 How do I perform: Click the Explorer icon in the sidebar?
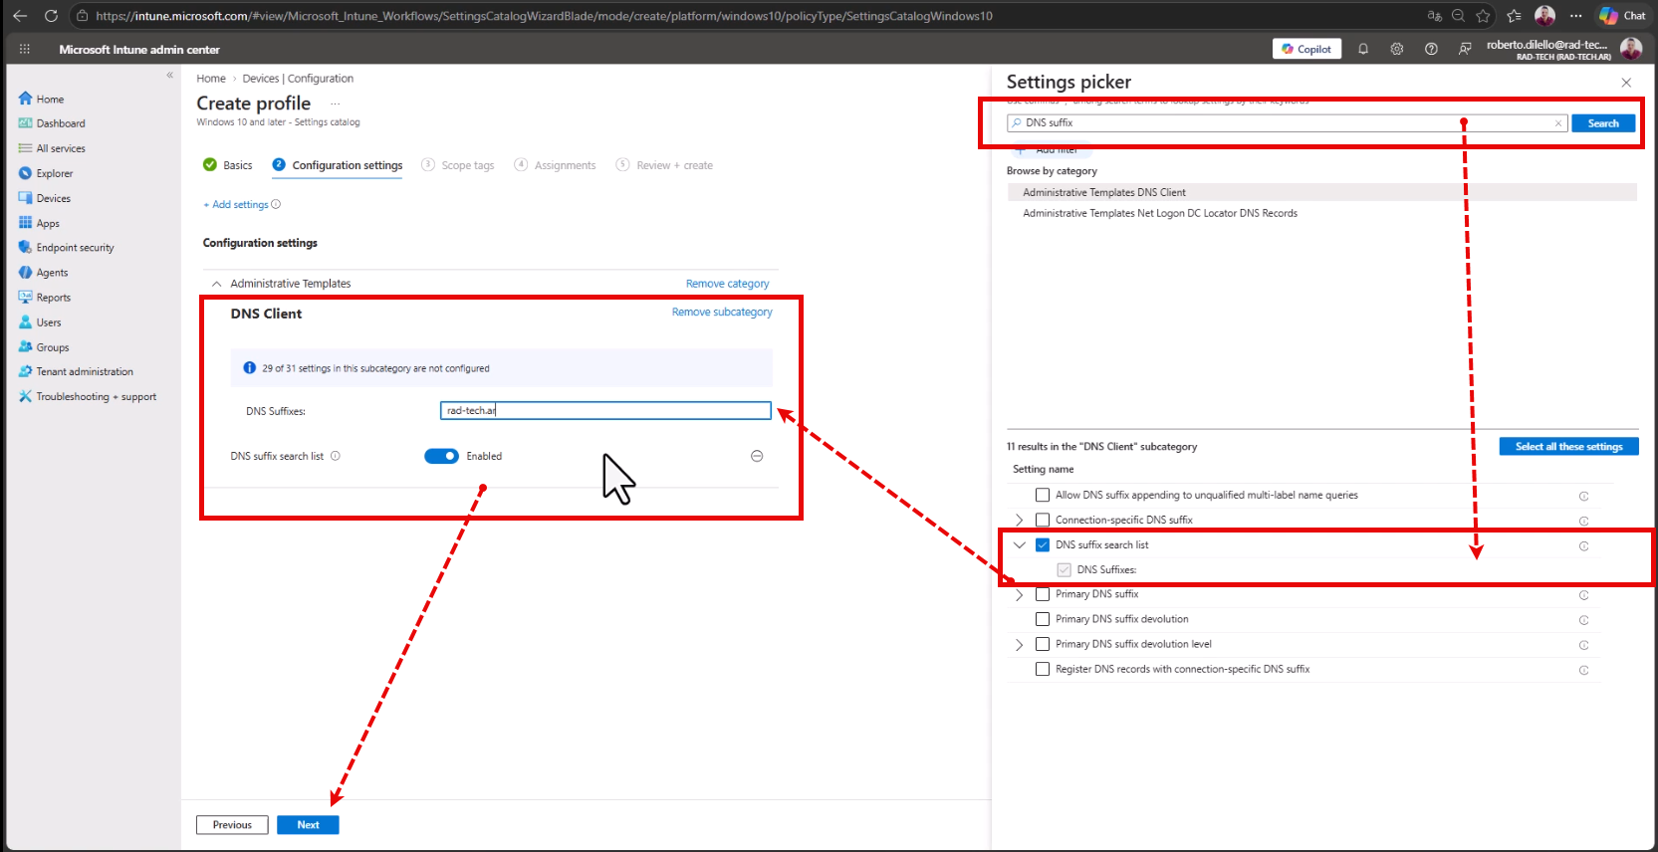[x=26, y=173]
